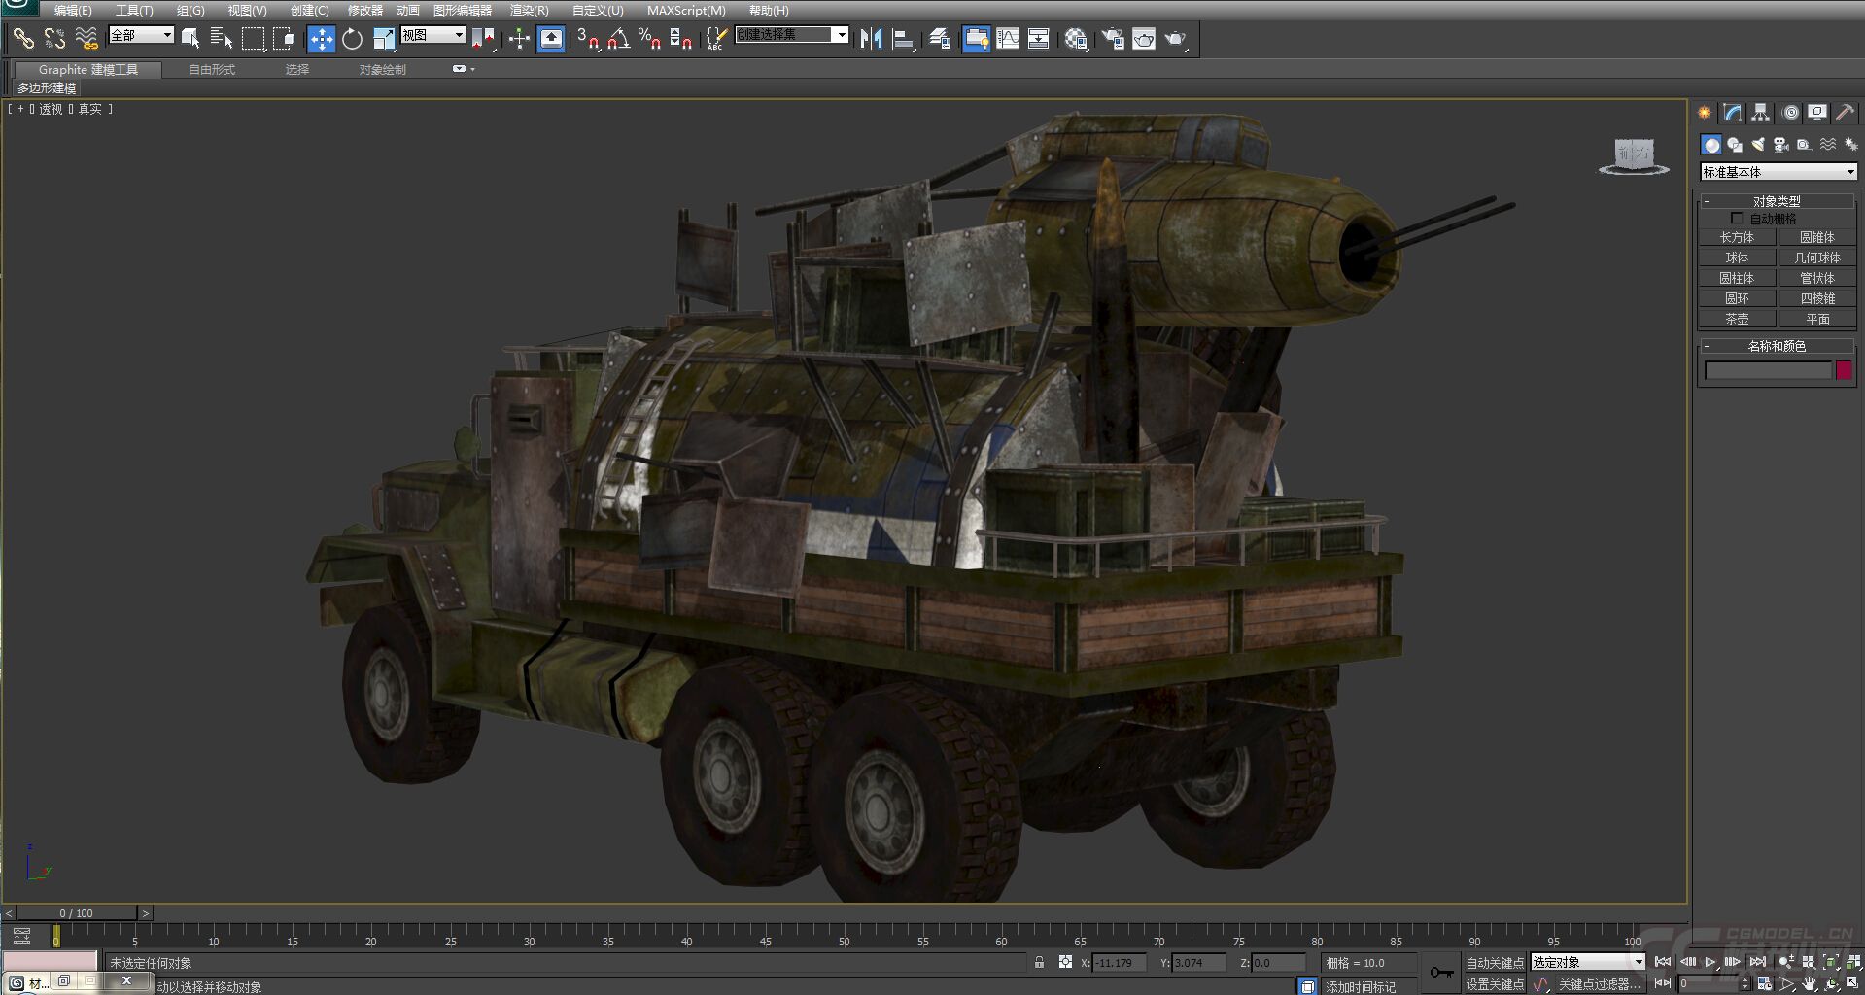1865x995 pixels.
Task: Click the X coordinate field showing -11.179
Action: pyautogui.click(x=1119, y=963)
